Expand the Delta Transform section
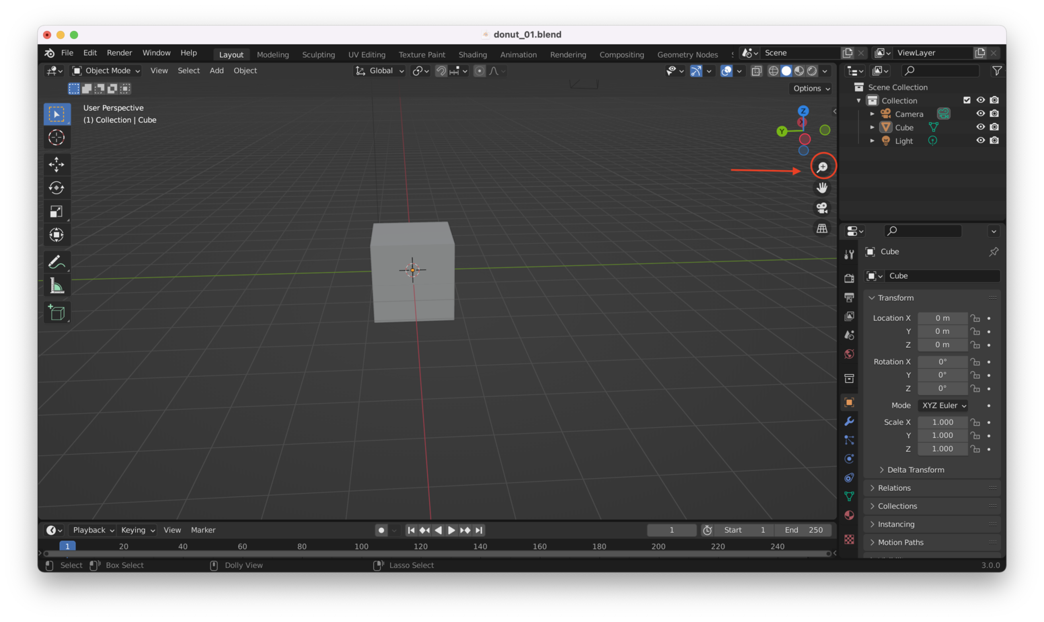 (x=916, y=470)
